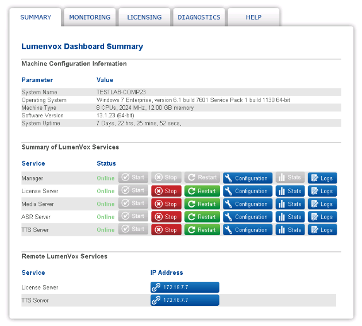
Task: Open Manager Logs
Action: click(x=322, y=178)
